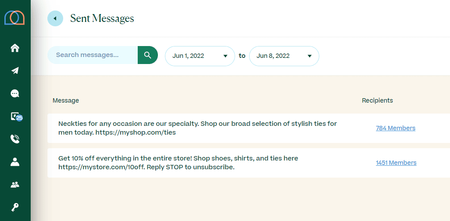Go to Home via sidebar icon
Viewport: 450px width, 221px height.
click(15, 48)
